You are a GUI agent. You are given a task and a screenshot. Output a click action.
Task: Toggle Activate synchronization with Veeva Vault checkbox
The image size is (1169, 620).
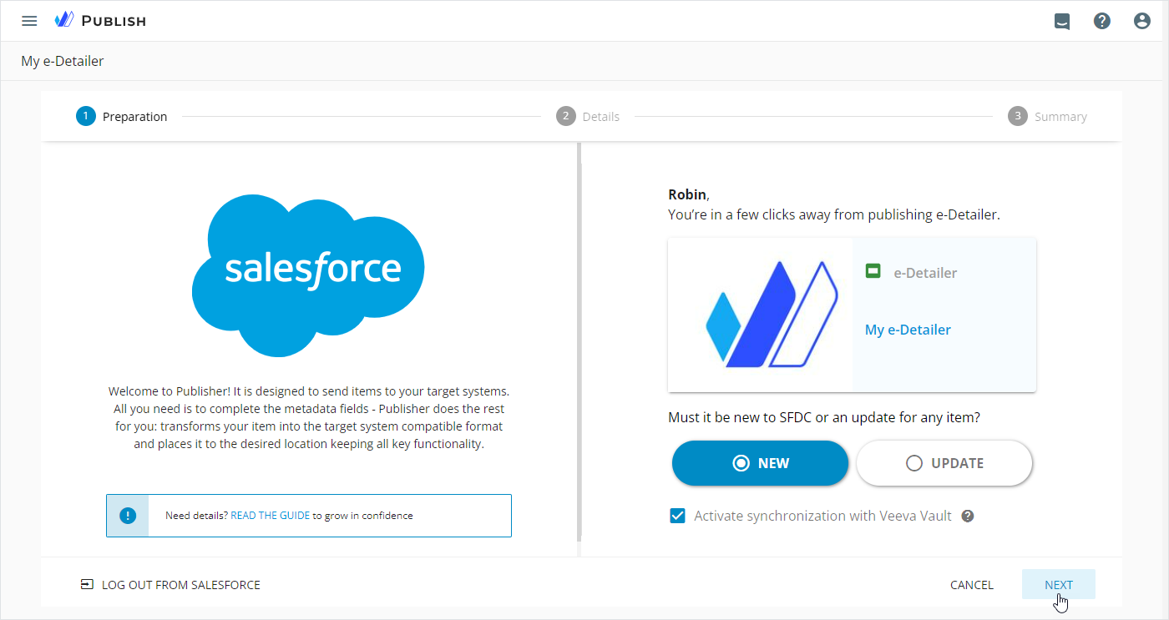678,516
